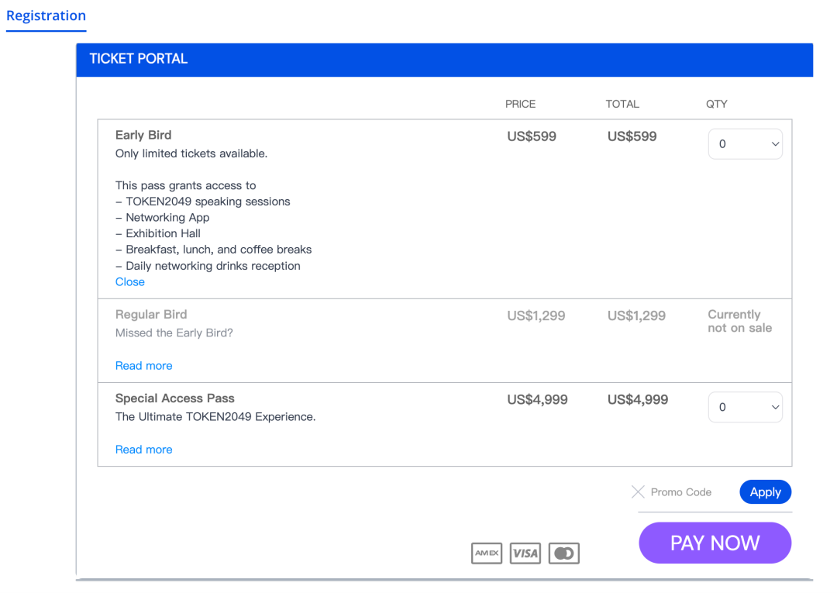The height and width of the screenshot is (593, 837).
Task: Click the Regular Bird ticket title
Action: click(151, 315)
